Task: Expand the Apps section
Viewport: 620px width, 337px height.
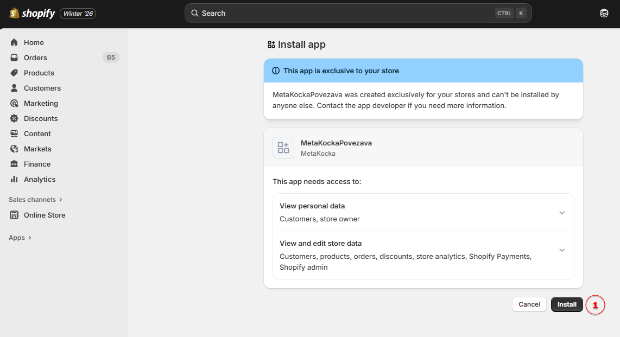Action: click(x=20, y=238)
